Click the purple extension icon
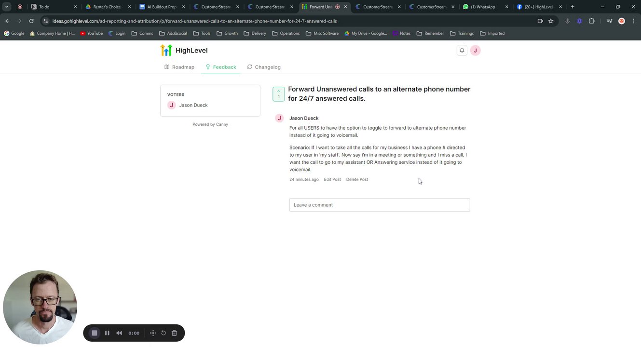Image resolution: width=641 pixels, height=347 pixels. point(579,21)
